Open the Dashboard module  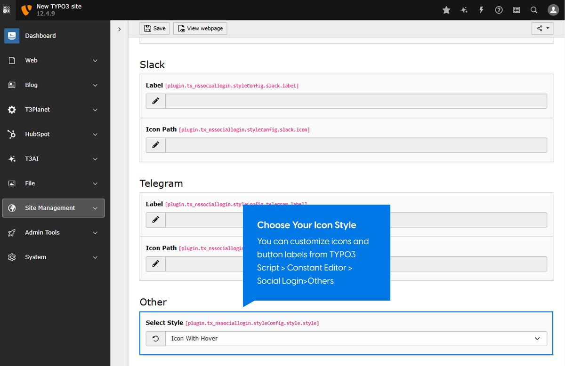click(x=40, y=36)
